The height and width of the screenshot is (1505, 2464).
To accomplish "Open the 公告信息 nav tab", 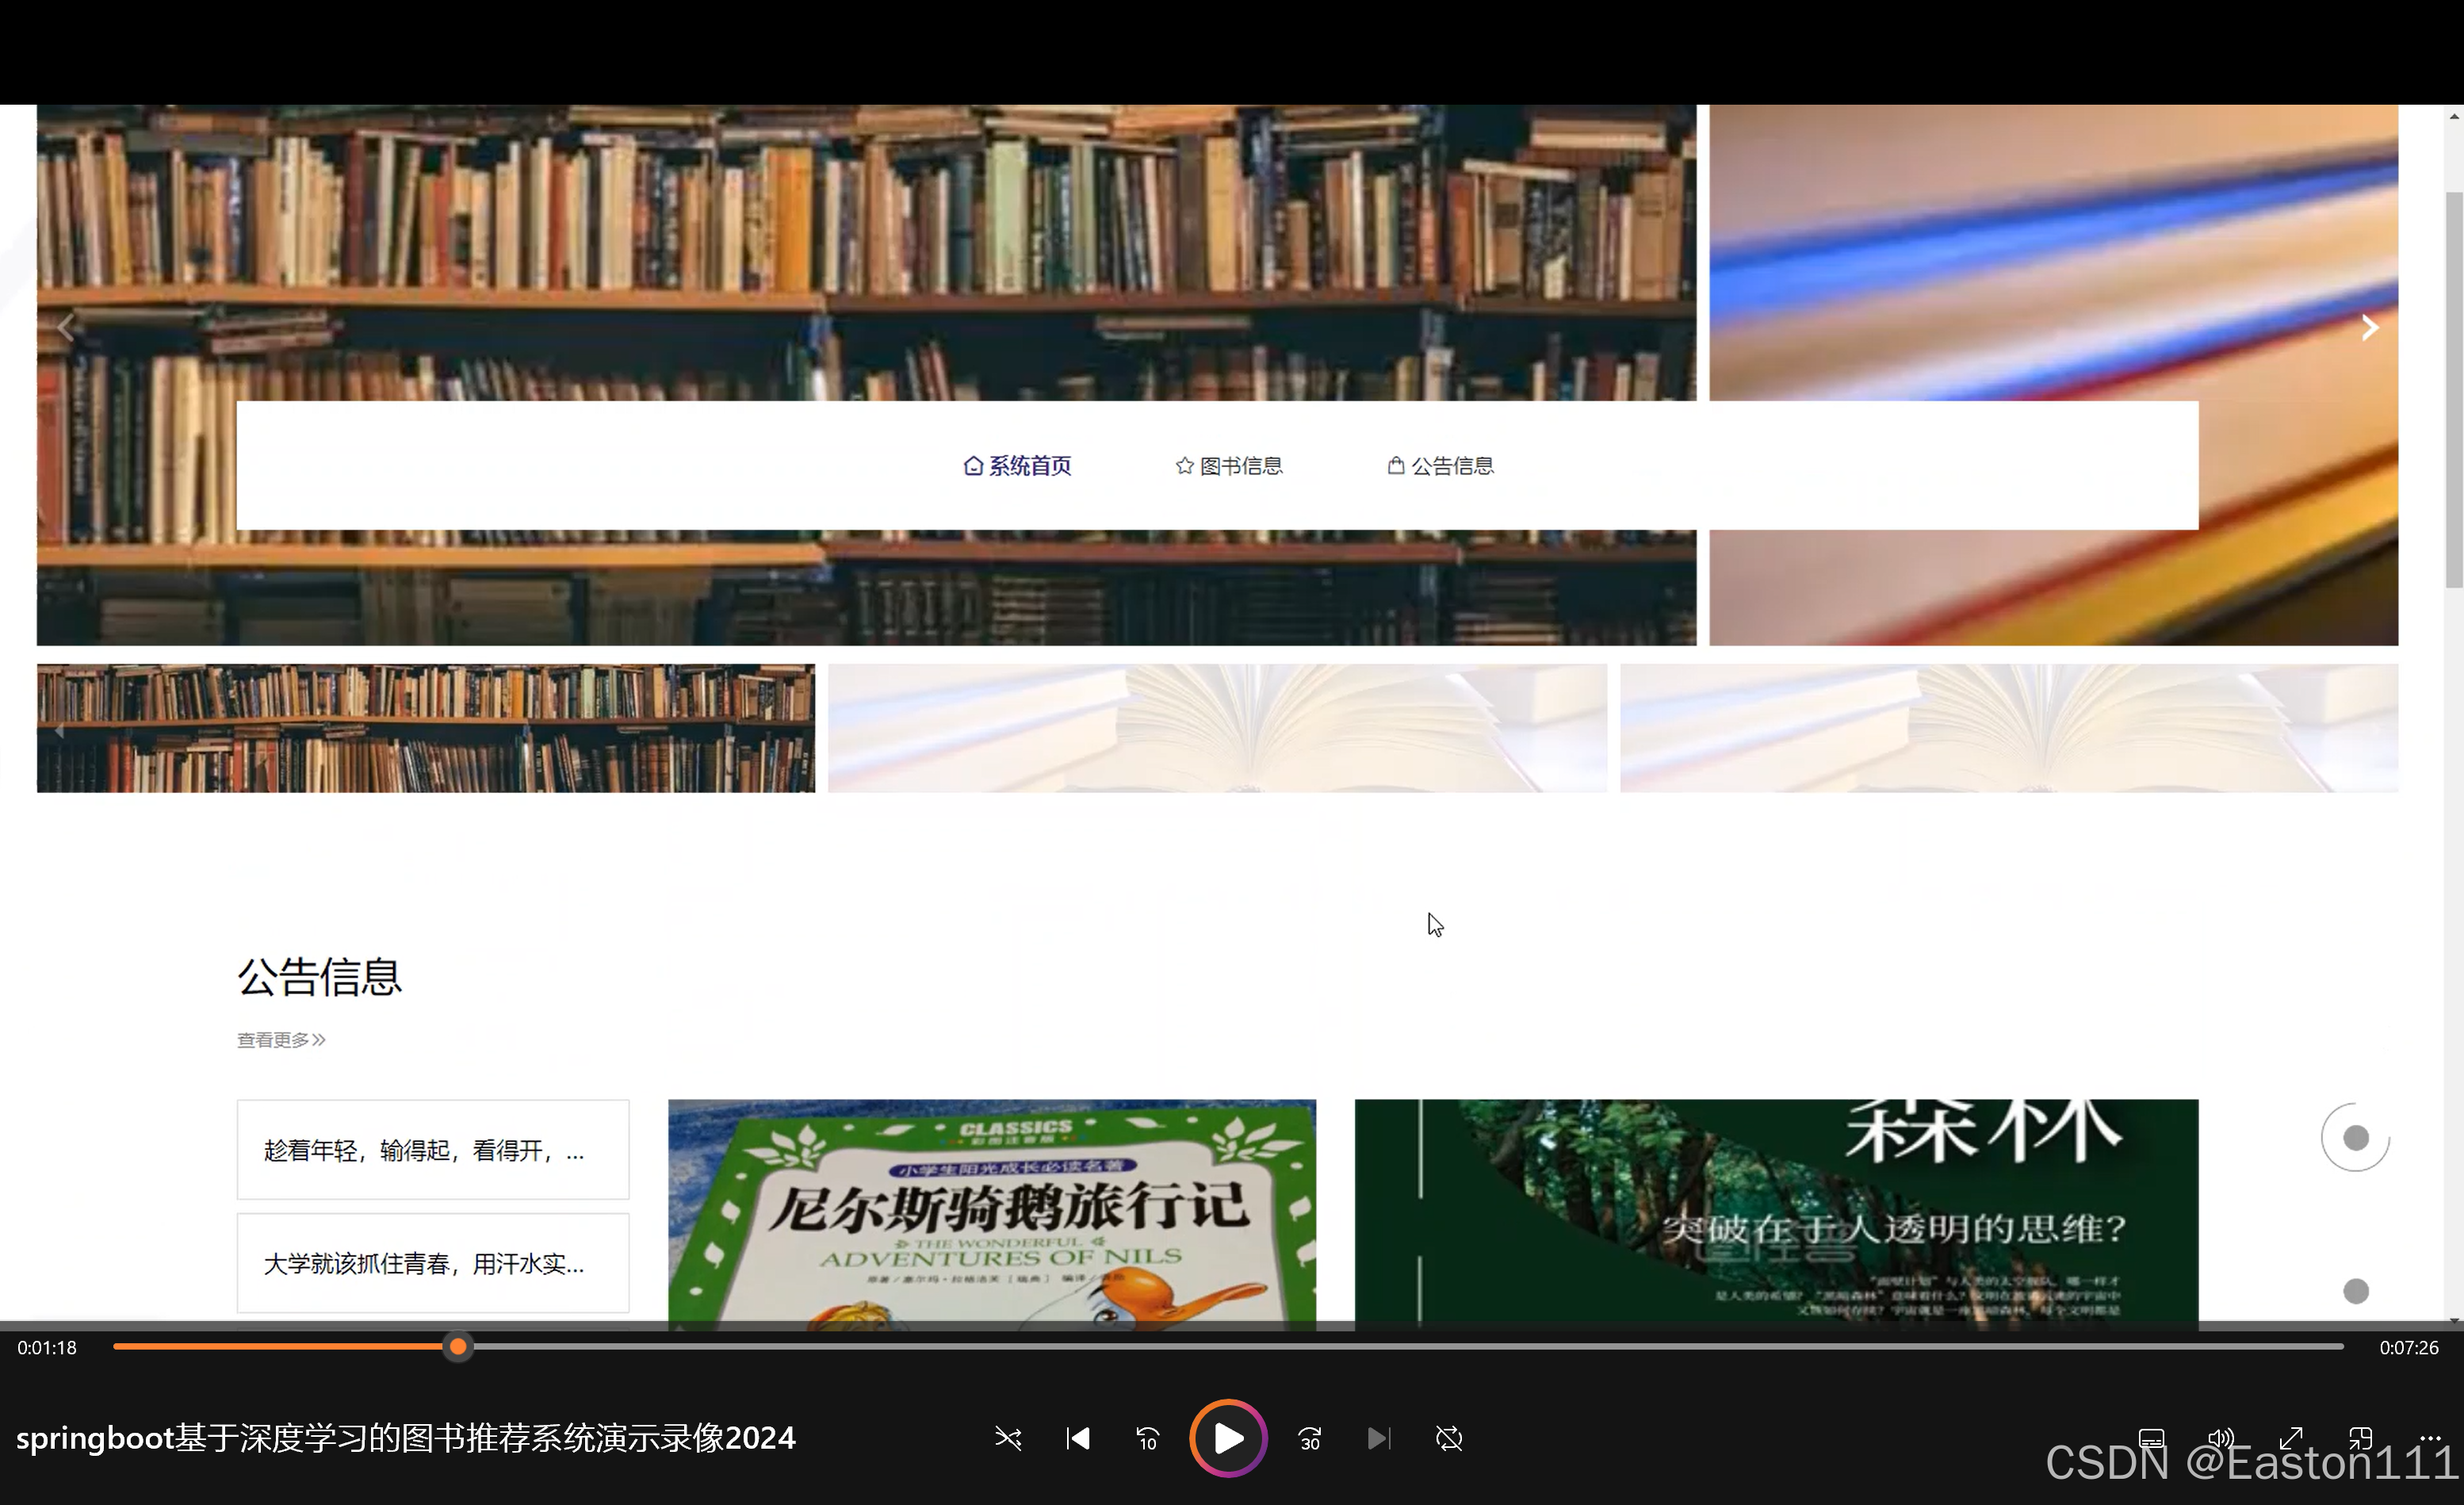I will coord(1441,466).
